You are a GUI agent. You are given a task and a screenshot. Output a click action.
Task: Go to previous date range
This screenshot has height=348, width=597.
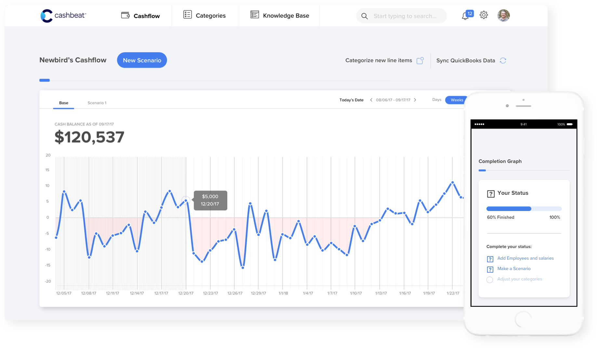371,100
